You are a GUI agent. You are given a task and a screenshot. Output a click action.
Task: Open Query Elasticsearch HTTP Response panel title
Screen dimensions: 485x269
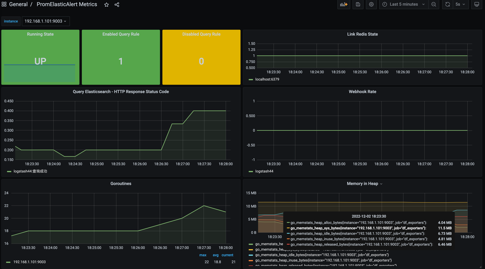pyautogui.click(x=121, y=92)
